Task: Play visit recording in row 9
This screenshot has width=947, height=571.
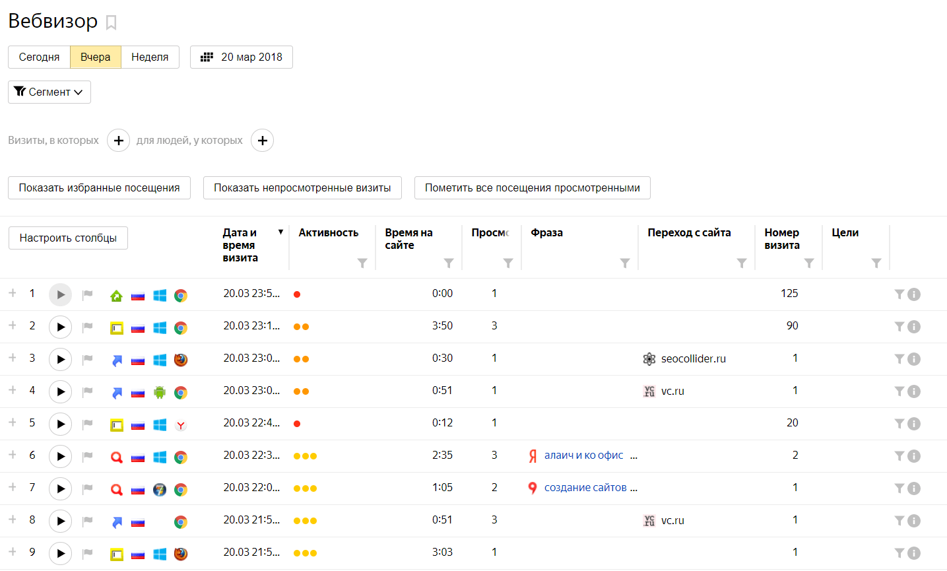Action: tap(60, 553)
